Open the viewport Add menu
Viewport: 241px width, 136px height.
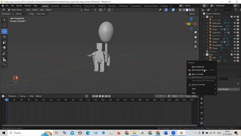coord(42,10)
